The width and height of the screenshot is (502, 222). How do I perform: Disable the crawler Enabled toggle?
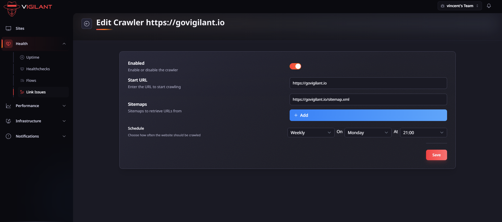click(295, 66)
